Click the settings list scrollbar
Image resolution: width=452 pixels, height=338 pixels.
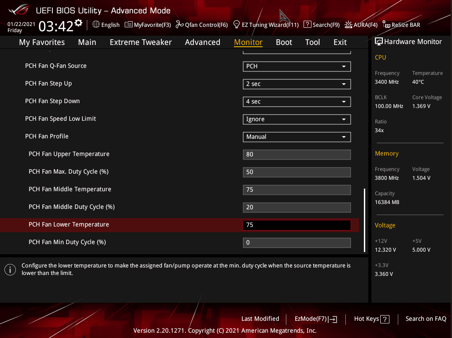pos(365,220)
